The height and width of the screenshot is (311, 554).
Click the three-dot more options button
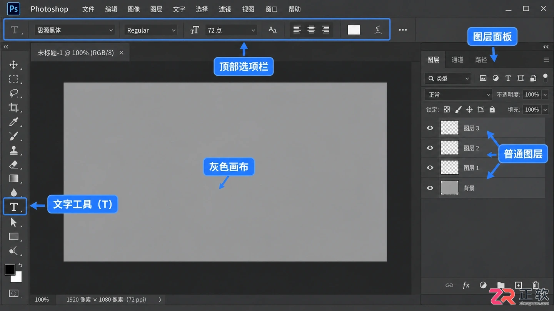tap(403, 30)
